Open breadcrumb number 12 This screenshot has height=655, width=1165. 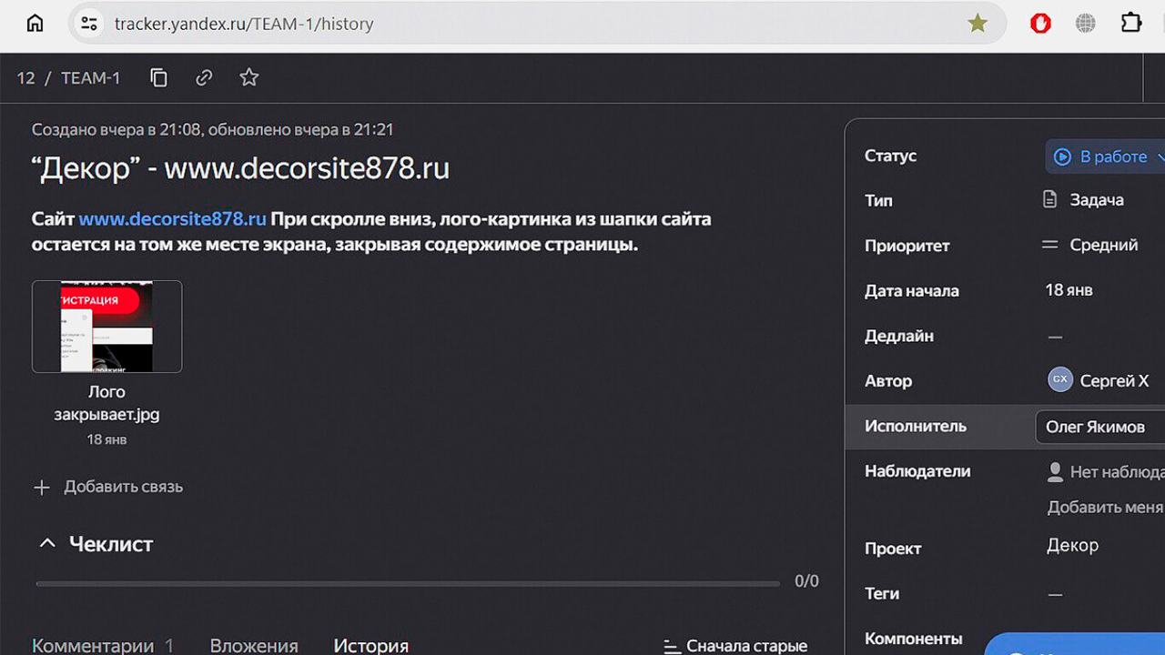point(25,78)
